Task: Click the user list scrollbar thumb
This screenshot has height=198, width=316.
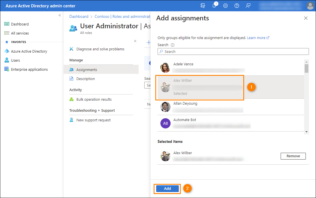Action: point(307,68)
